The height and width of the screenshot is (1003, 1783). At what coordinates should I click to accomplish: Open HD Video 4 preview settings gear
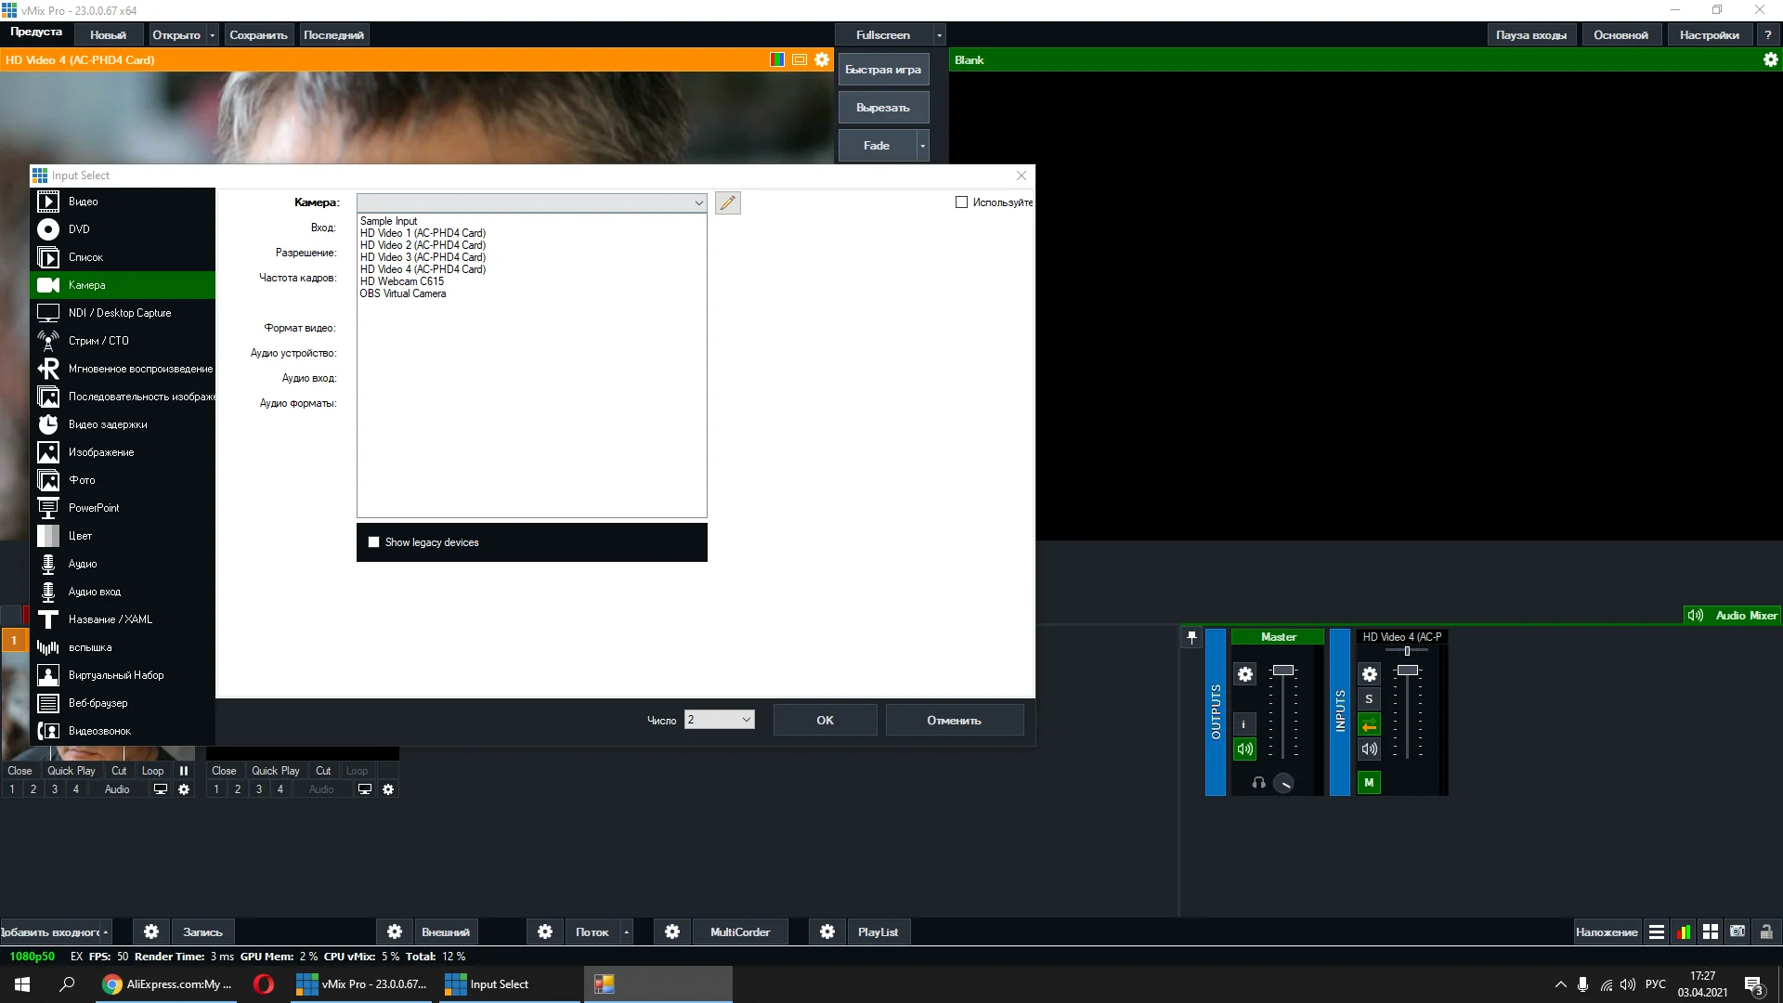coord(822,59)
